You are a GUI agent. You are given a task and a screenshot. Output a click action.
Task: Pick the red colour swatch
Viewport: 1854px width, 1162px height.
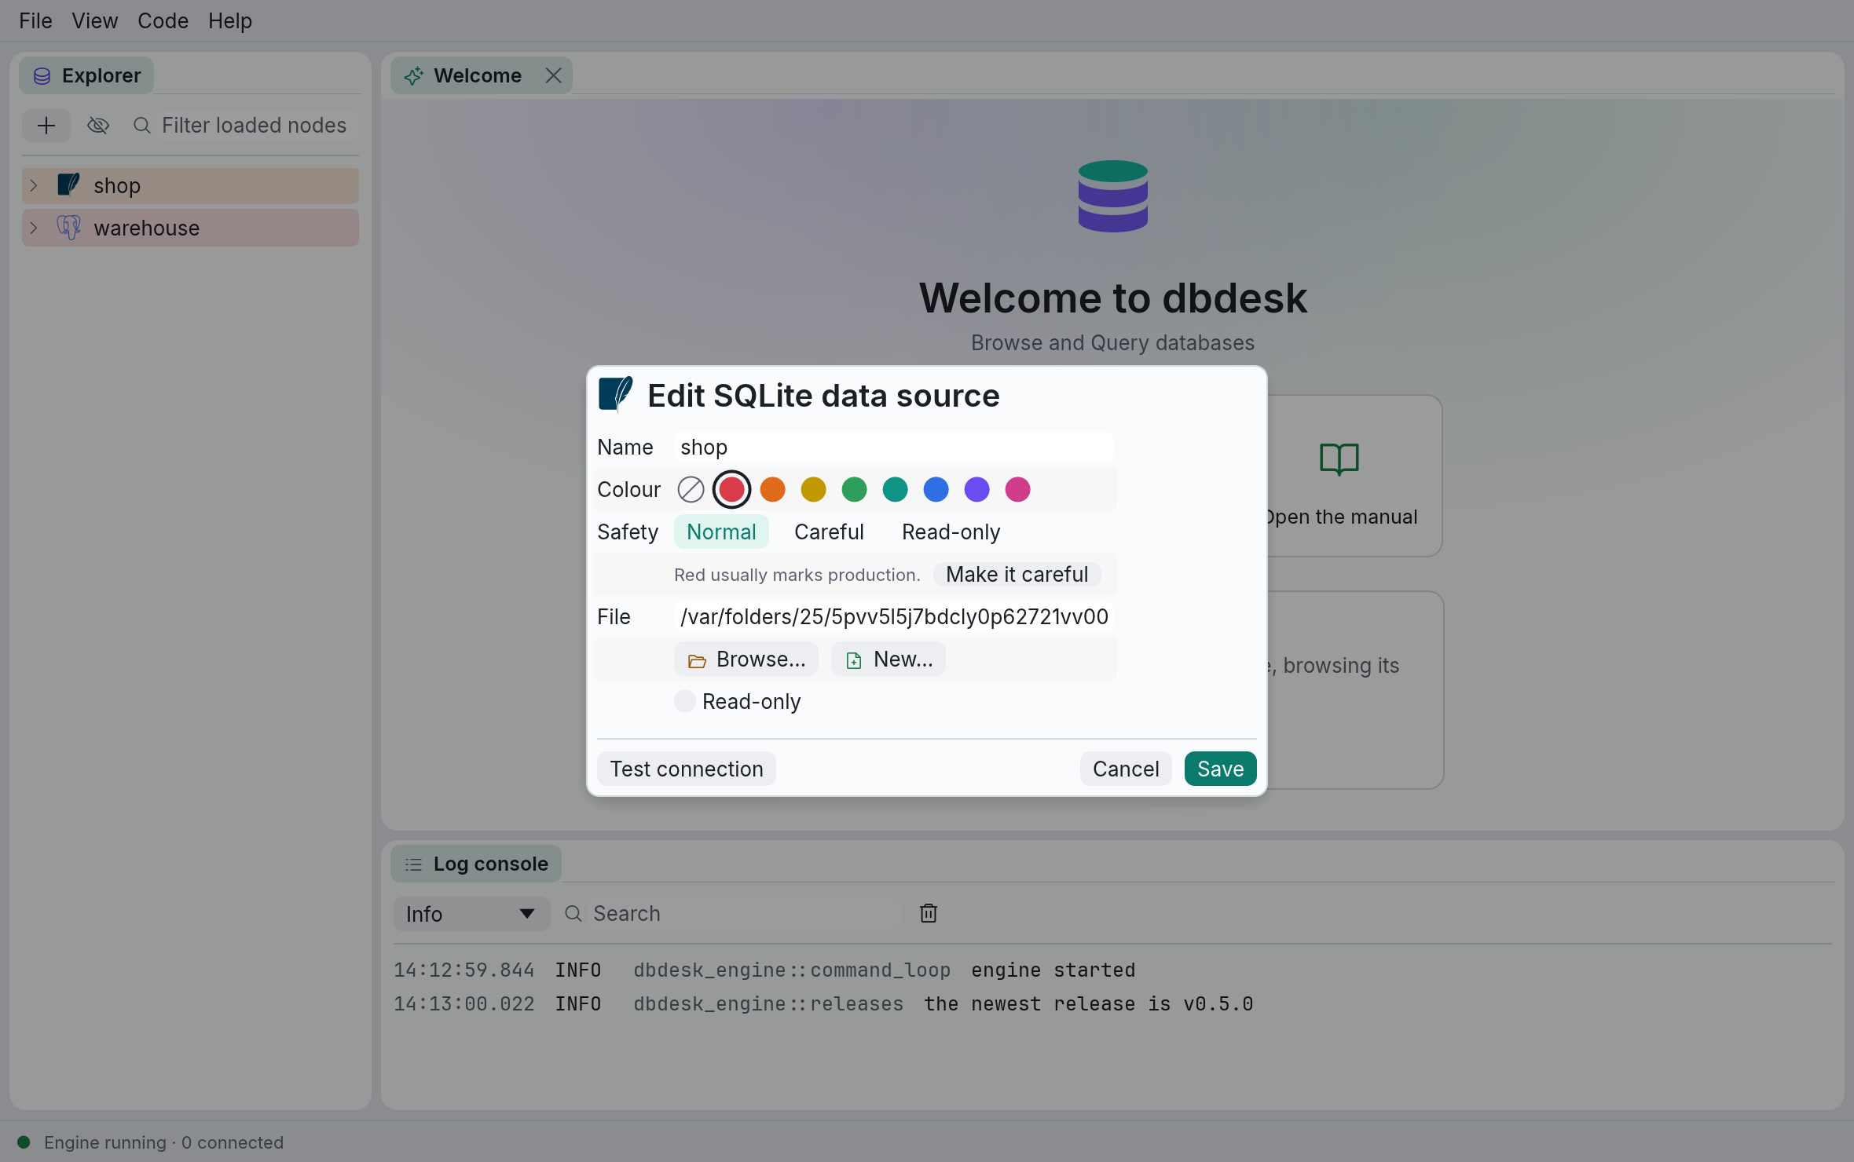tap(731, 490)
